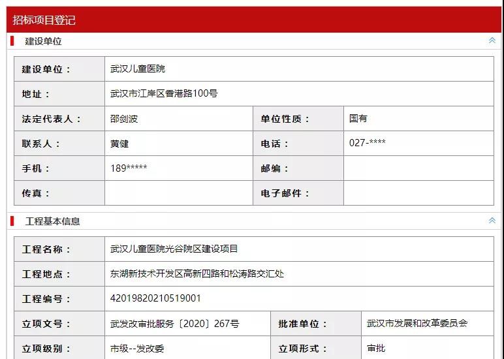Click the 工程编号： field label
This screenshot has height=359, width=504.
pyautogui.click(x=46, y=299)
